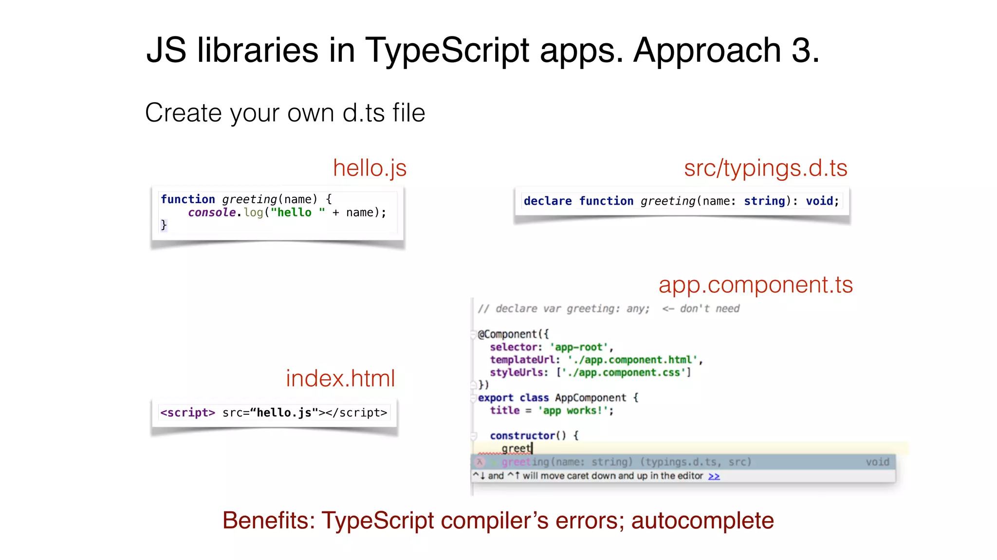
Task: Click the 'Create your own d.ts file' subtitle
Action: coord(285,113)
